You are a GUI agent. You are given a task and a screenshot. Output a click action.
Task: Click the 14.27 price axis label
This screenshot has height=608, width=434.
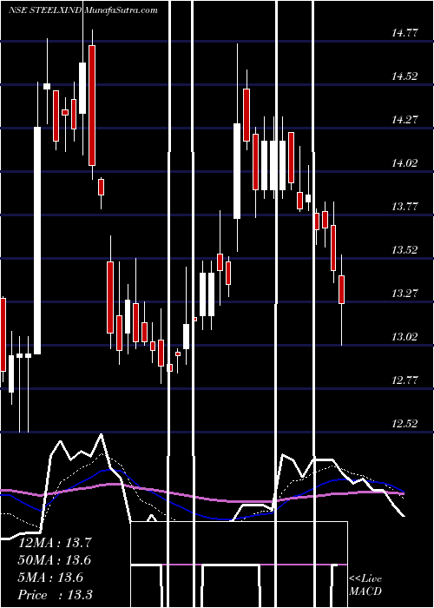click(405, 120)
